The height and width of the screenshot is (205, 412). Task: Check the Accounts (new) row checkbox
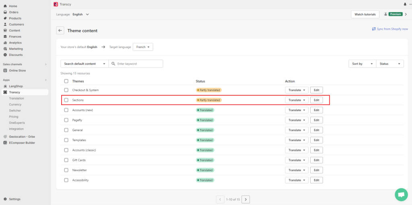point(66,110)
